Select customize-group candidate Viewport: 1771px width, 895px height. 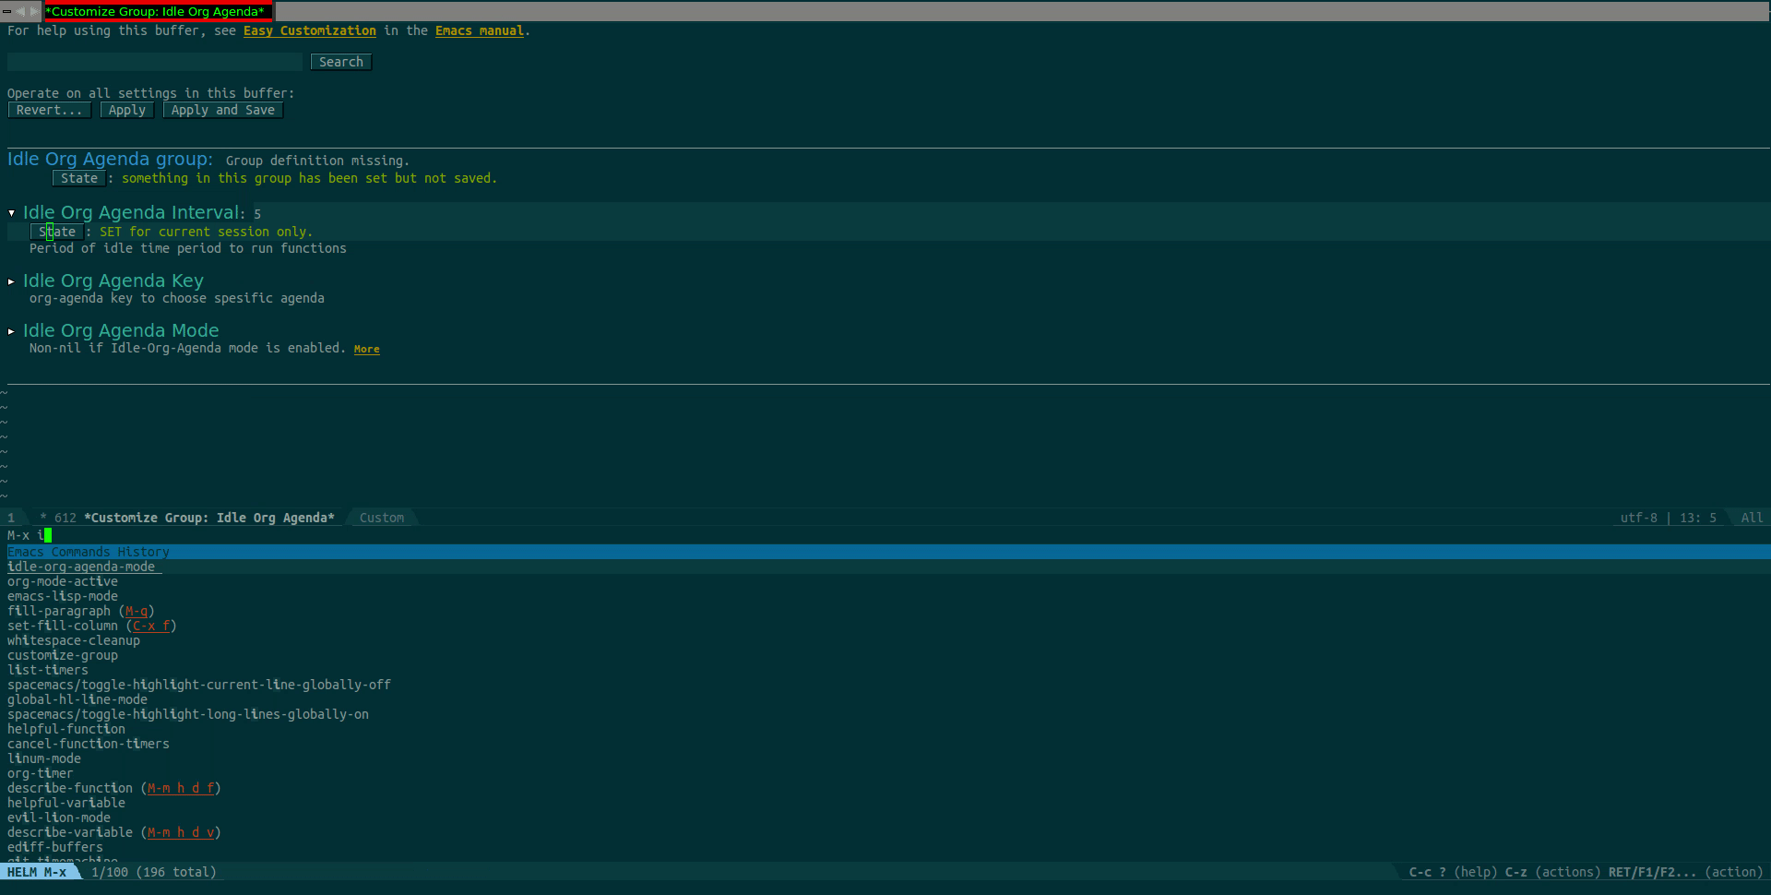coord(63,655)
